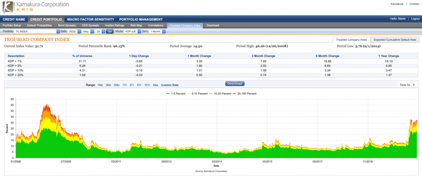Switch to Expected Cumulative Default Rate tab

click(395, 40)
